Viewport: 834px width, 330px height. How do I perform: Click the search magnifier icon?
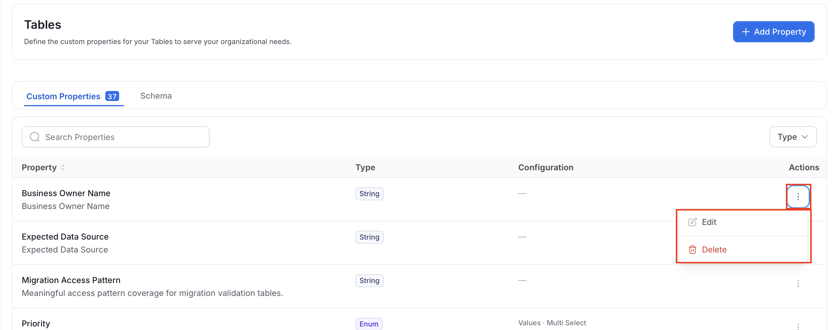(35, 137)
